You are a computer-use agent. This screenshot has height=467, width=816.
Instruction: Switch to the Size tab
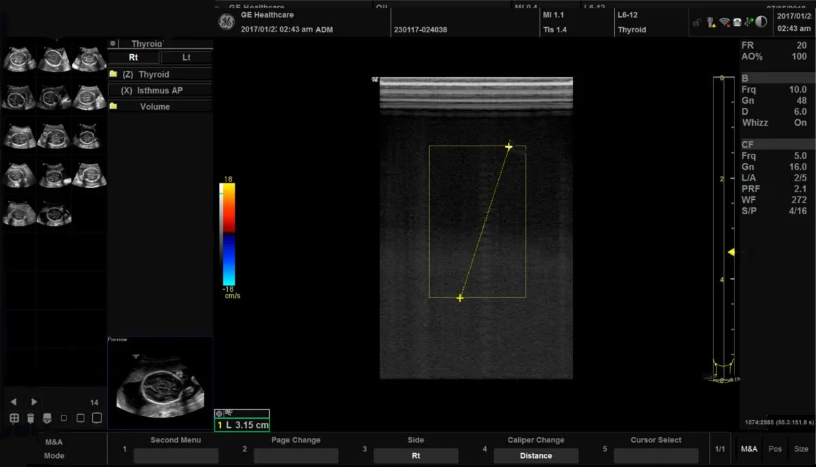click(801, 449)
